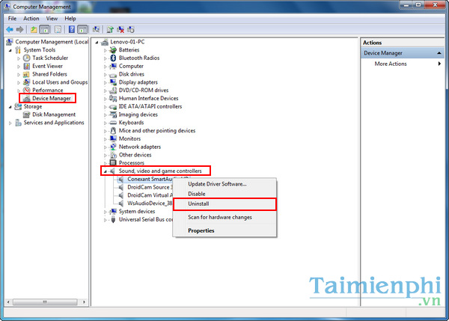Viewport: 449px width, 321px height.
Task: Select the DroidCam Virtual Audio device
Action: 150,195
